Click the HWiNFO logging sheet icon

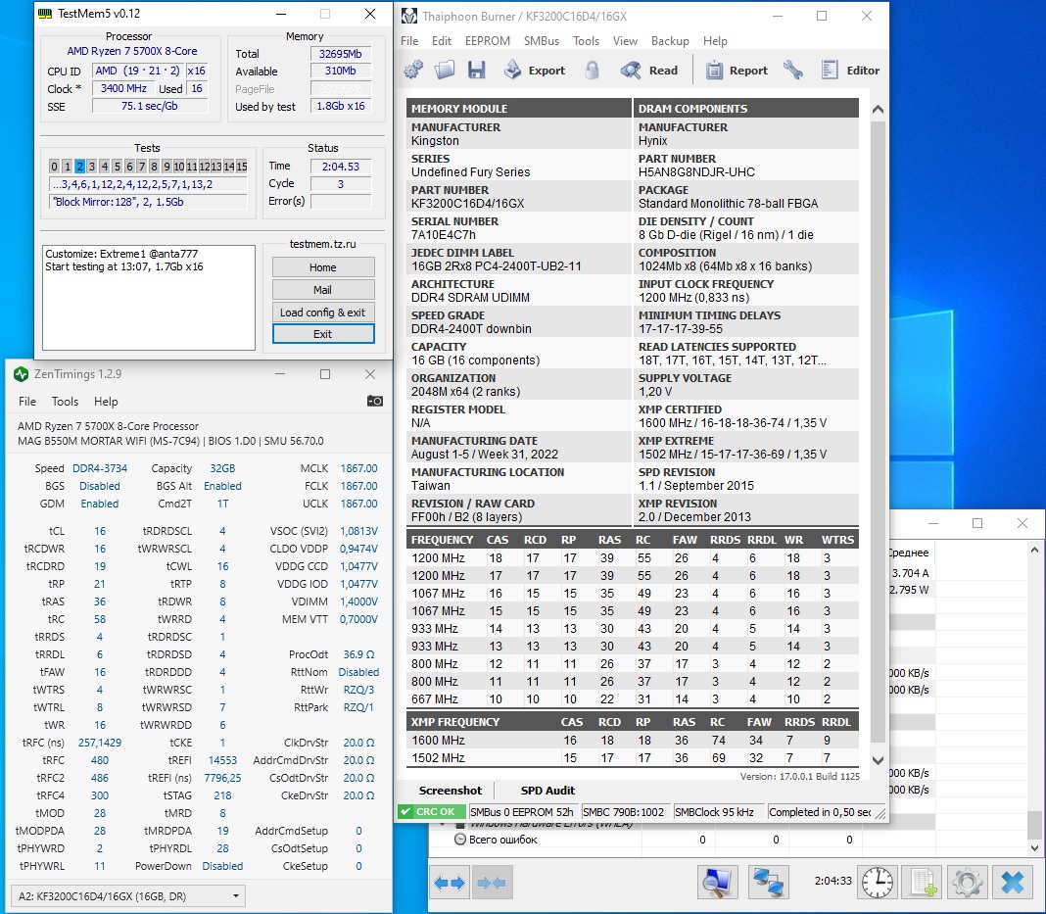[x=924, y=883]
